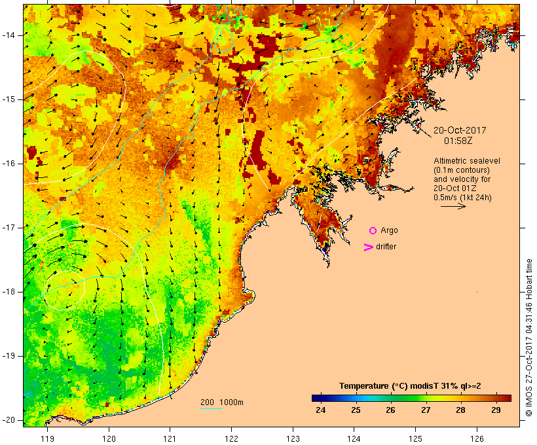Click latitude axis label -17
537x445 pixels.
point(9,228)
